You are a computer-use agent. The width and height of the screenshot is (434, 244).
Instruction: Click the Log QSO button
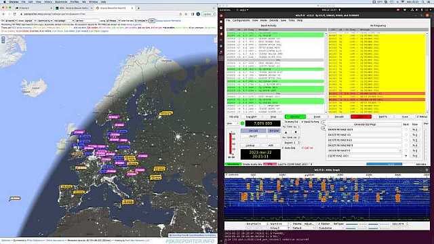[252, 117]
